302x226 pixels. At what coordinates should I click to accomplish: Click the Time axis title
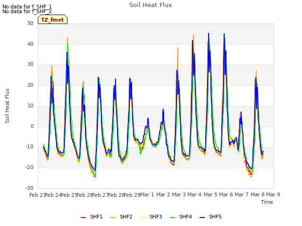(267, 202)
